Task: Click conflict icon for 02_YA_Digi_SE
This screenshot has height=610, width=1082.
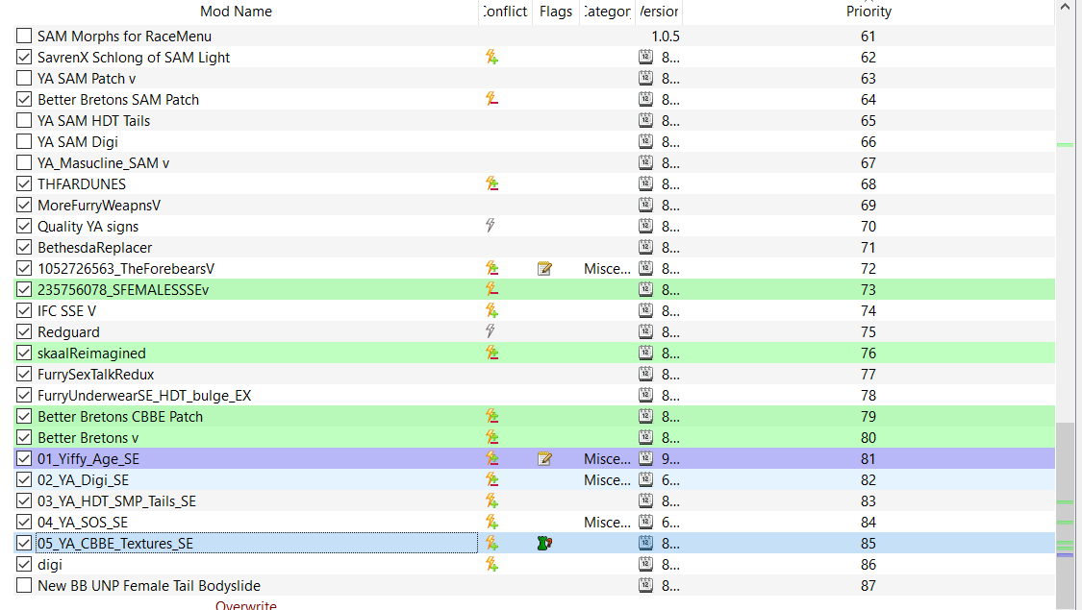Action: [x=491, y=479]
